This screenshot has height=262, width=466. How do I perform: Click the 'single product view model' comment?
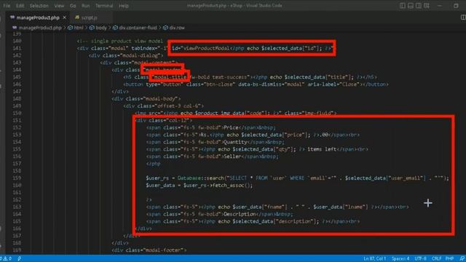tap(119, 41)
